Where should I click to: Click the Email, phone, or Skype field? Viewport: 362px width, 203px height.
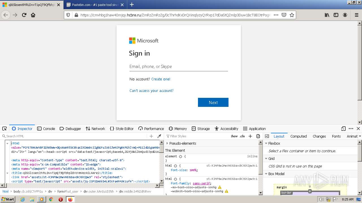coord(179,67)
